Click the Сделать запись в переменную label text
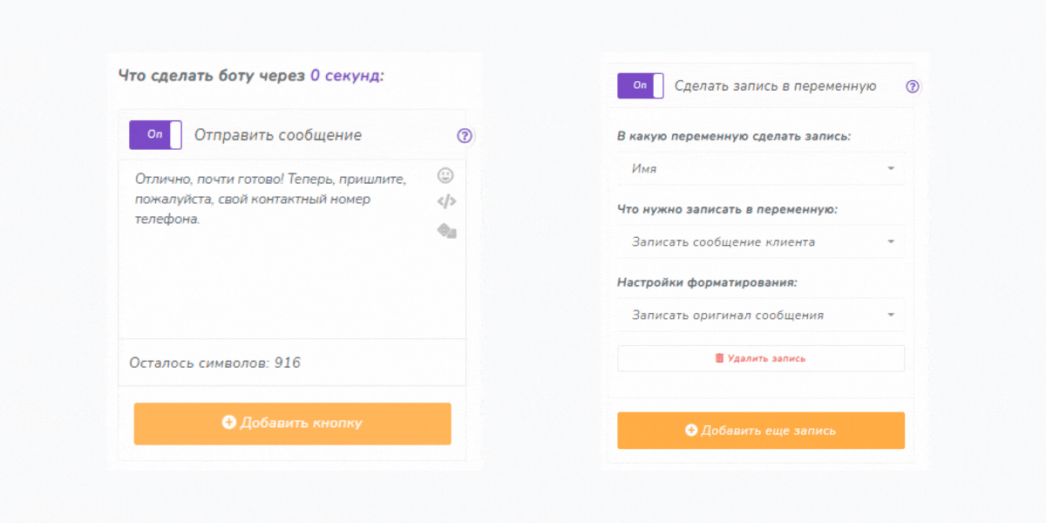 pyautogui.click(x=775, y=86)
